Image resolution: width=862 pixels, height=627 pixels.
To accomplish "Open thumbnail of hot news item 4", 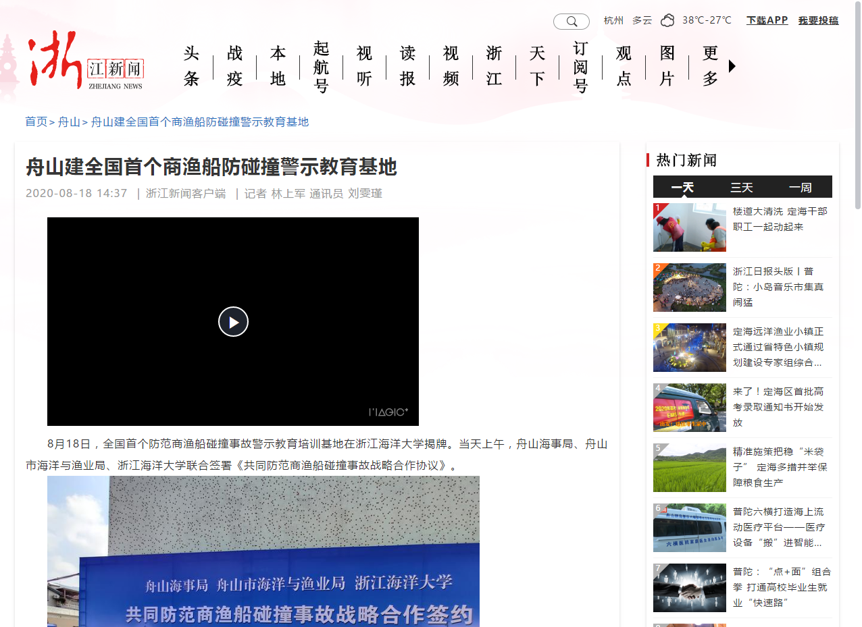I will (x=690, y=408).
